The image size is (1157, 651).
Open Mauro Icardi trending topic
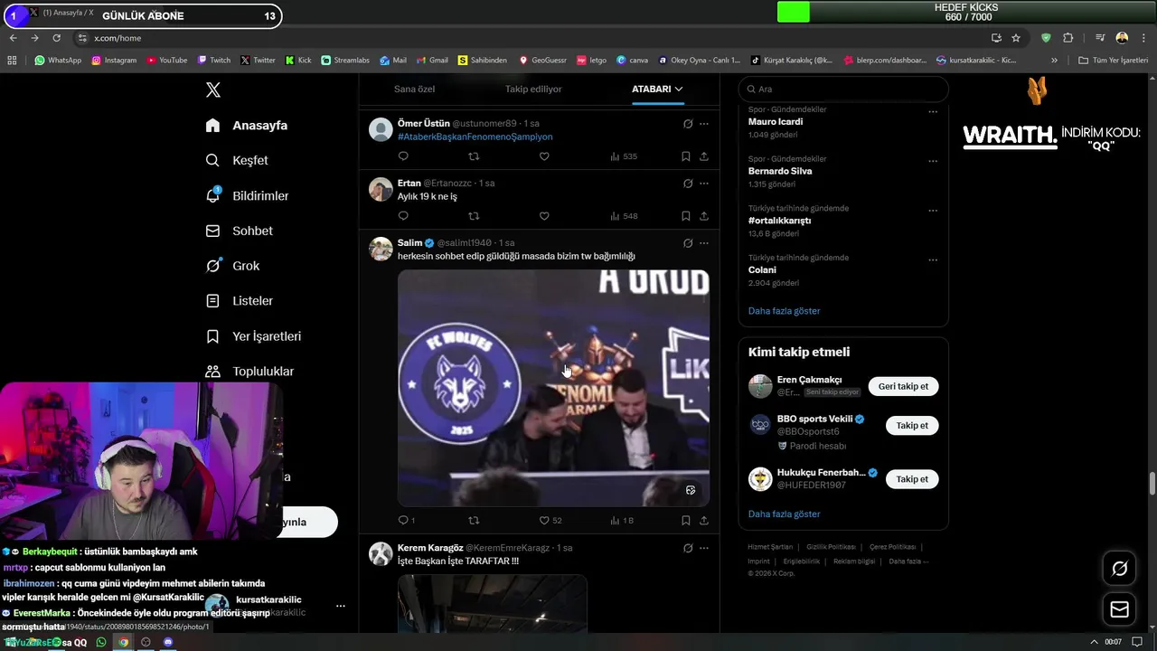coord(775,121)
